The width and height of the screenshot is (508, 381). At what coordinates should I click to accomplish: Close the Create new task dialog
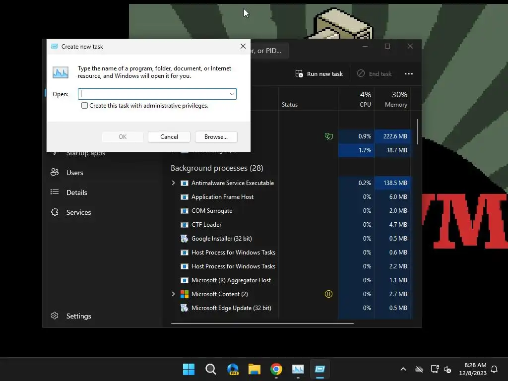243,46
